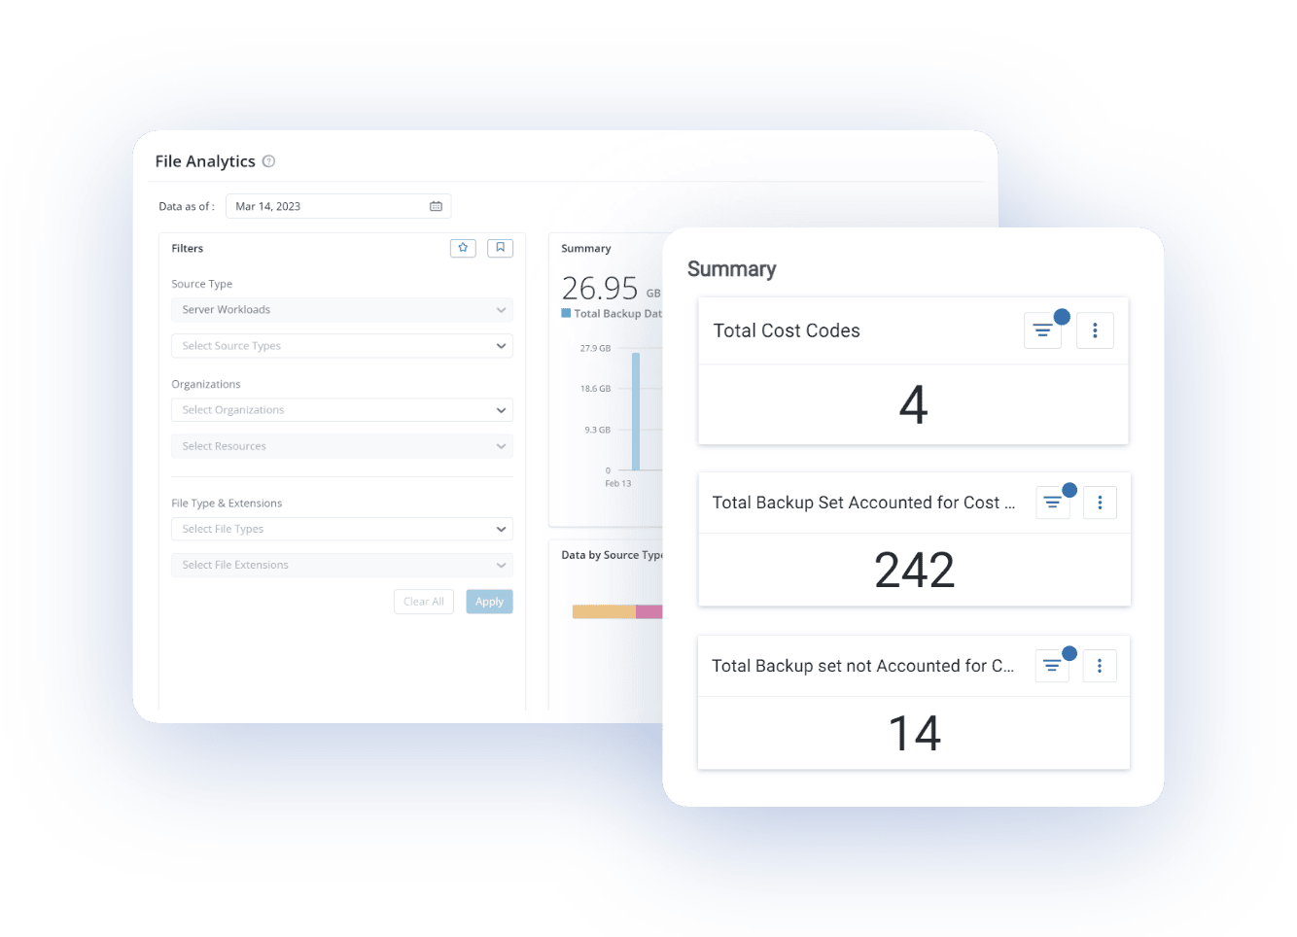
Task: Click the bookmark saved filters icon
Action: click(500, 248)
